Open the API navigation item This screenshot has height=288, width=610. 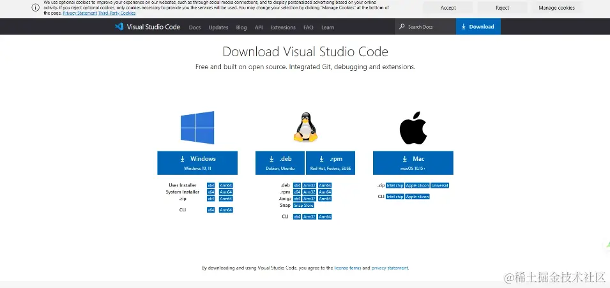tap(259, 27)
